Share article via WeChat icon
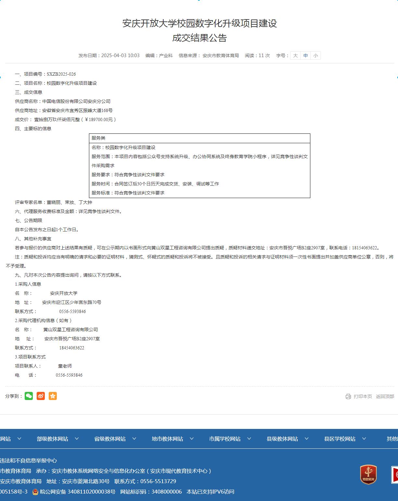The image size is (398, 501). click(x=29, y=396)
